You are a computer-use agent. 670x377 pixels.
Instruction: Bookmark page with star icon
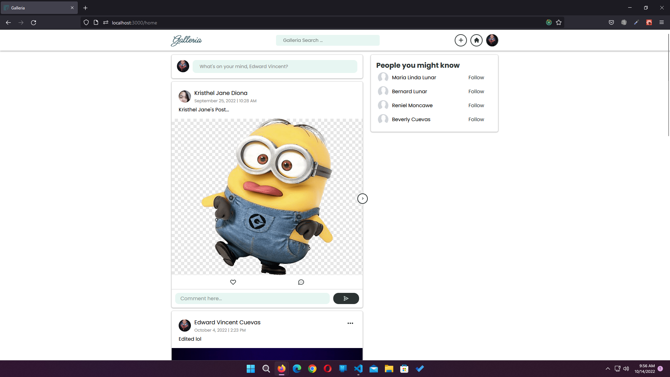[559, 22]
